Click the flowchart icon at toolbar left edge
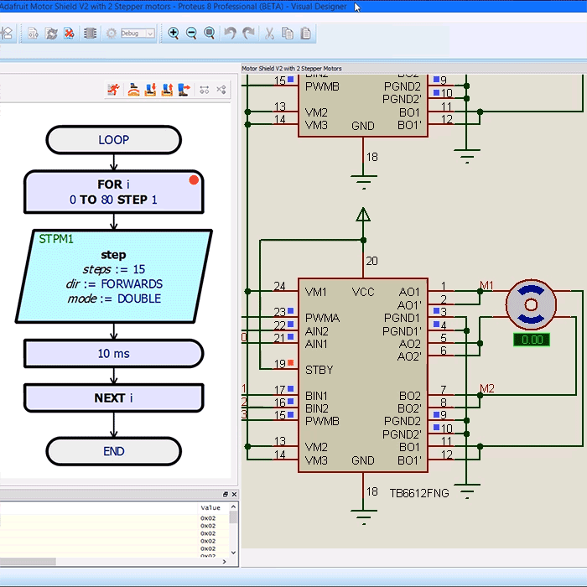The height and width of the screenshot is (587, 587). coord(7,34)
